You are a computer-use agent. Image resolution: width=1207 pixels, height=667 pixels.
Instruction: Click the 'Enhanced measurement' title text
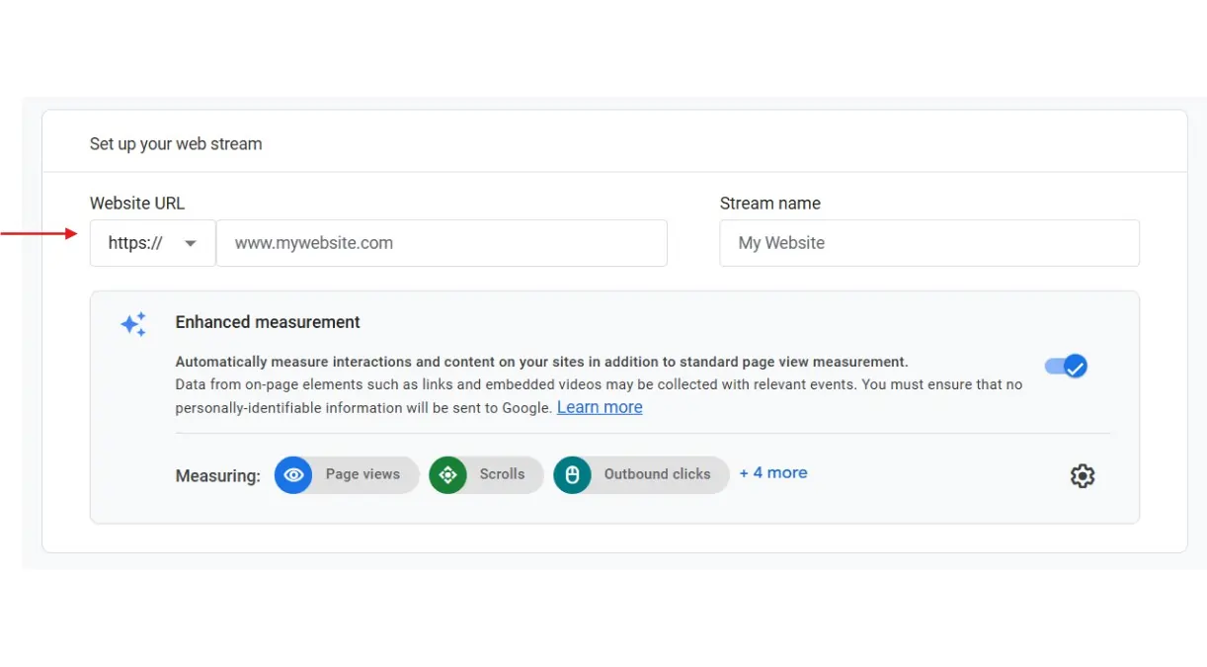[268, 322]
